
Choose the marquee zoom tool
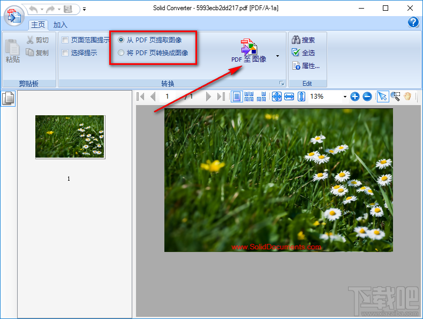pyautogui.click(x=396, y=97)
